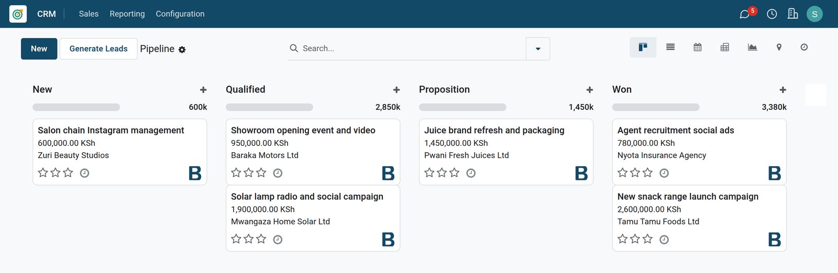Click the CRM app title
This screenshot has height=273, width=838.
coord(47,14)
